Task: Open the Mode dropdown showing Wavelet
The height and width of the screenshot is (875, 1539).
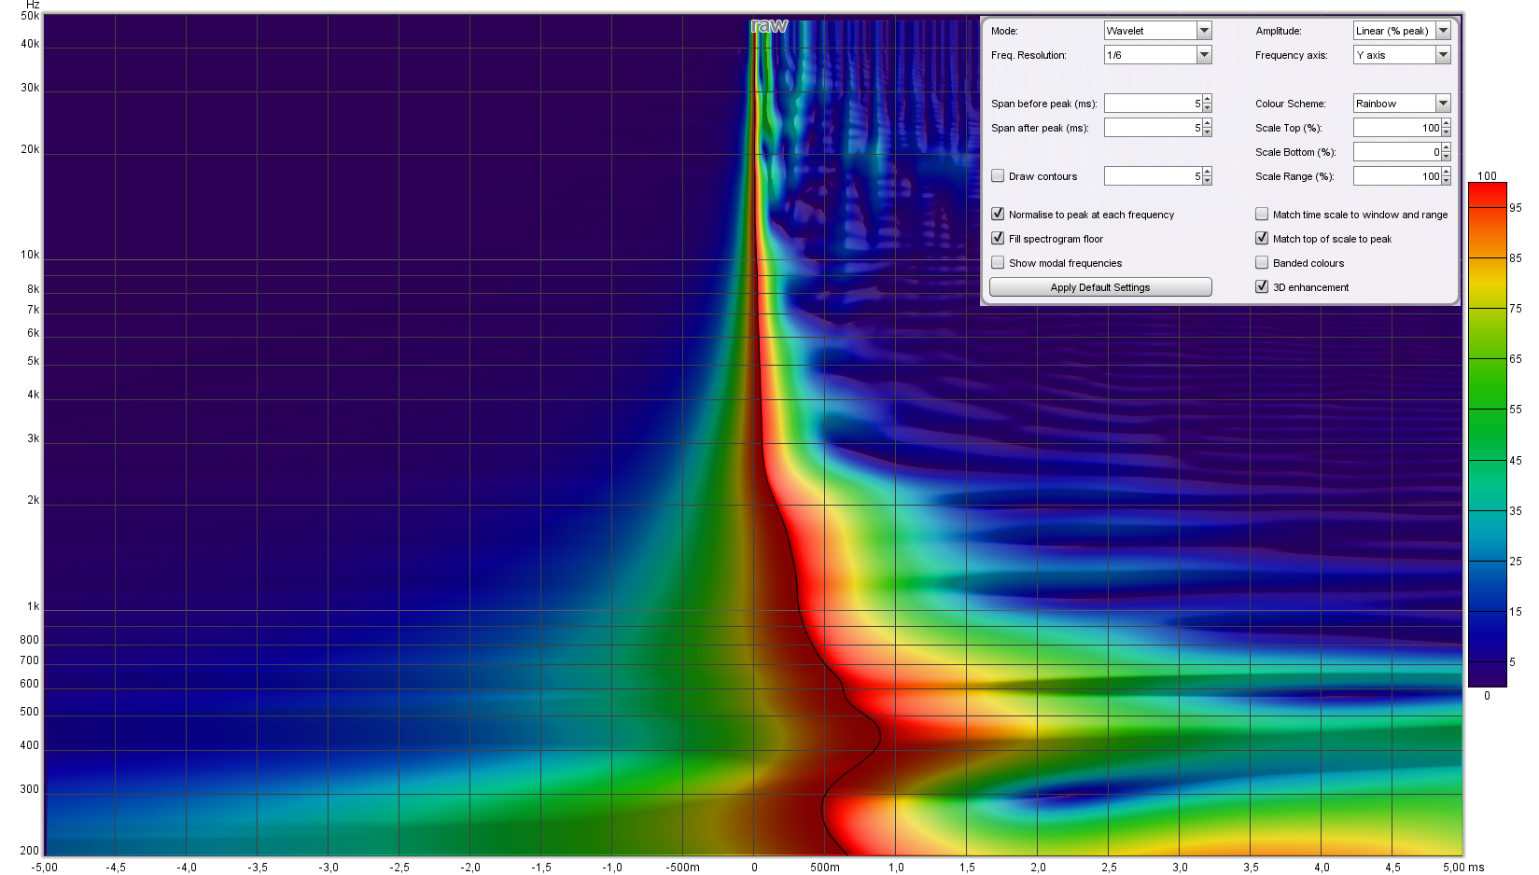Action: click(1156, 31)
